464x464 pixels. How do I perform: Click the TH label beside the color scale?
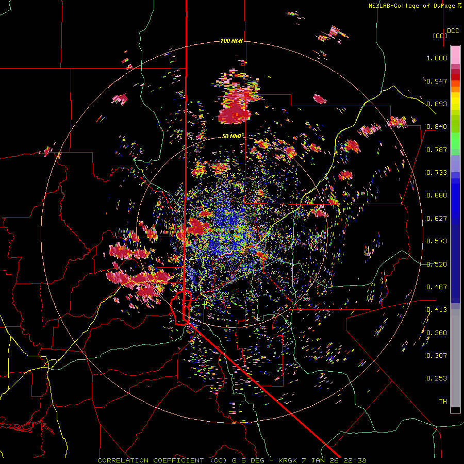point(443,401)
